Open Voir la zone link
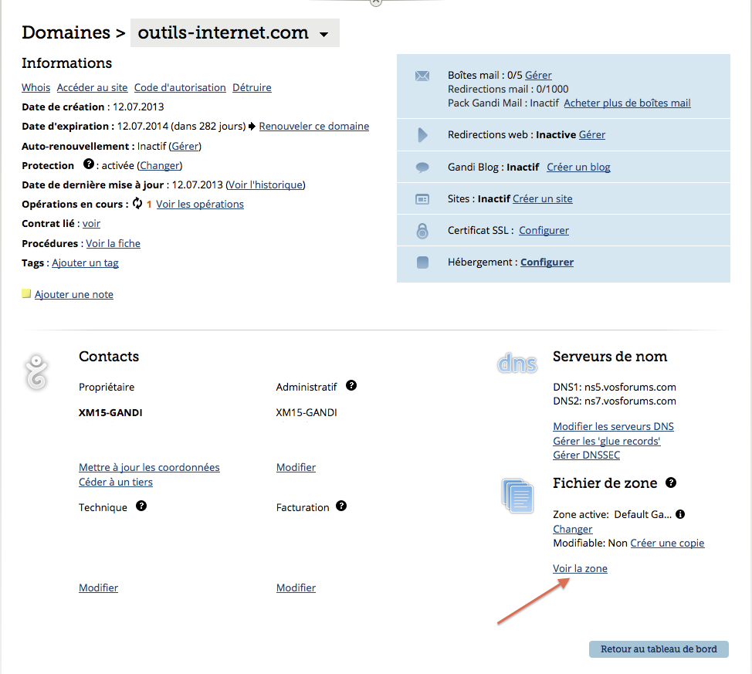The width and height of the screenshot is (752, 674). point(580,569)
